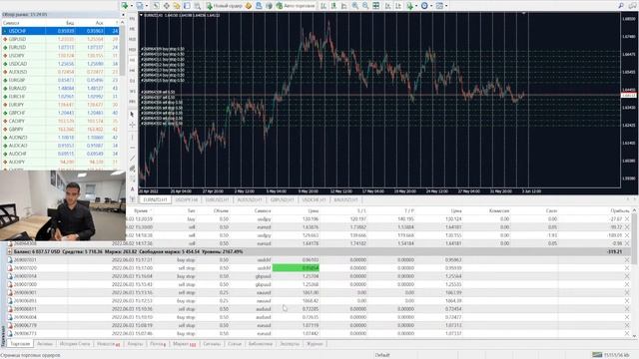Click the chart shift triangle marker

click(523, 13)
